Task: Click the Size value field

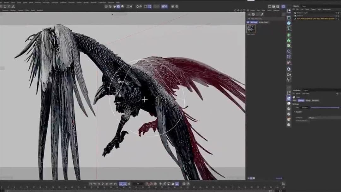Action: (x=305, y=108)
